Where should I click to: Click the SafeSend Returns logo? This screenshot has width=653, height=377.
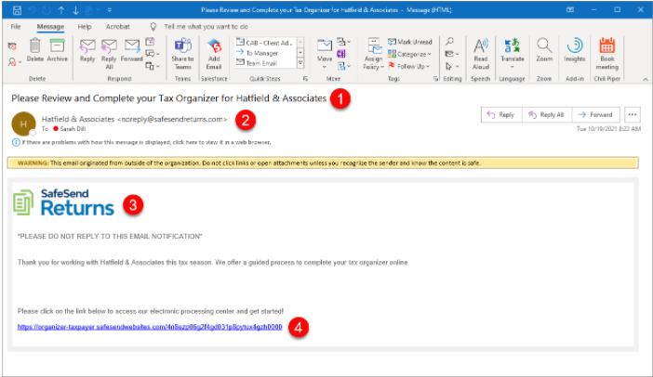point(63,202)
